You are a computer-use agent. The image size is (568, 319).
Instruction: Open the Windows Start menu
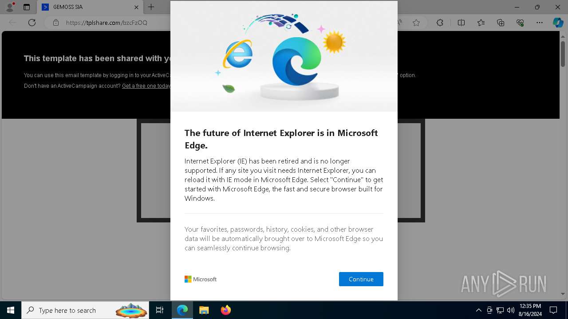coord(11,310)
